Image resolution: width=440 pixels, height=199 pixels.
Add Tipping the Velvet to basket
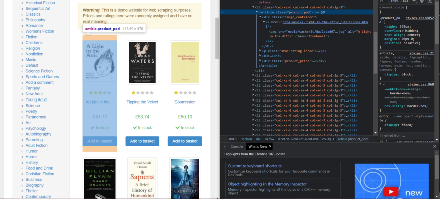[x=142, y=141]
